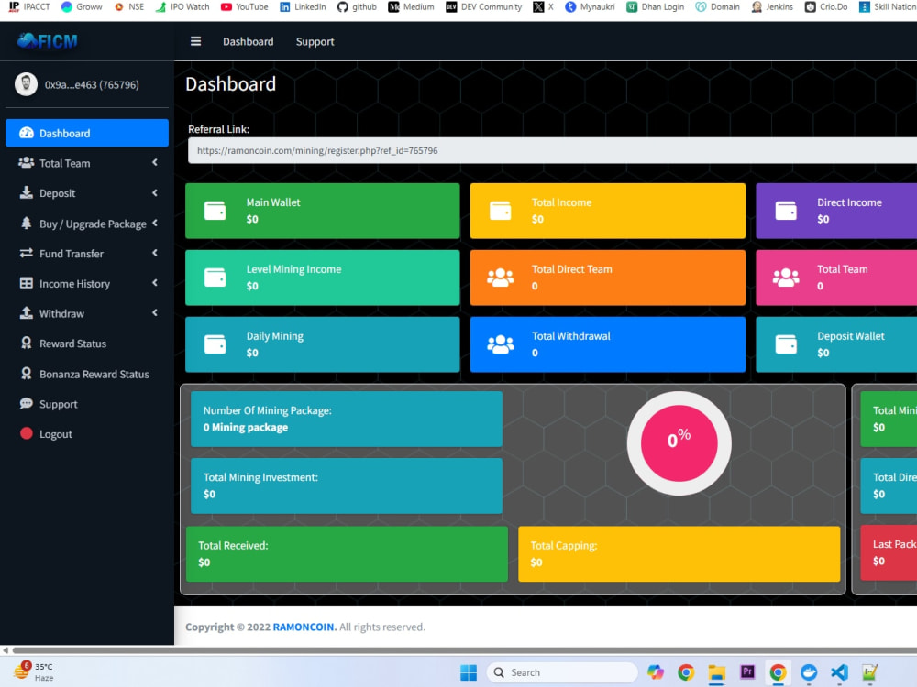This screenshot has height=687, width=917.
Task: Click the Deposit Wallet card wallet icon
Action: 786,344
